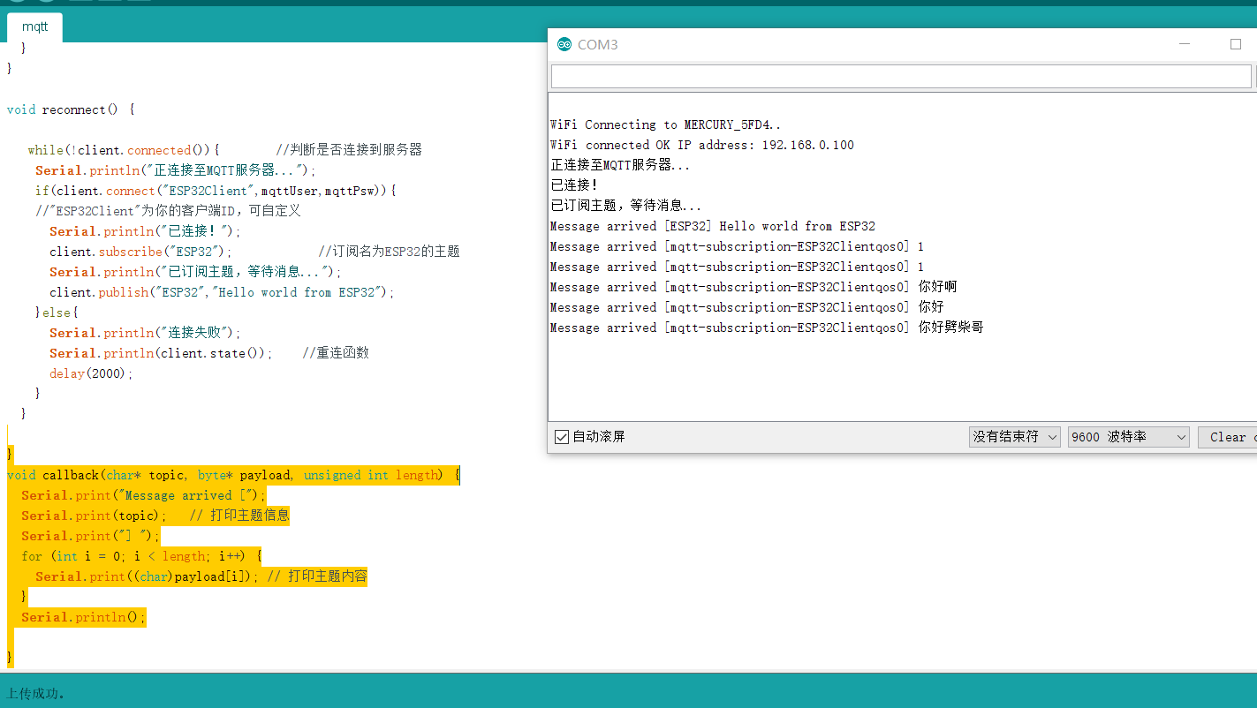Maximize the COM3 serial monitor window
This screenshot has width=1257, height=708.
(1236, 44)
